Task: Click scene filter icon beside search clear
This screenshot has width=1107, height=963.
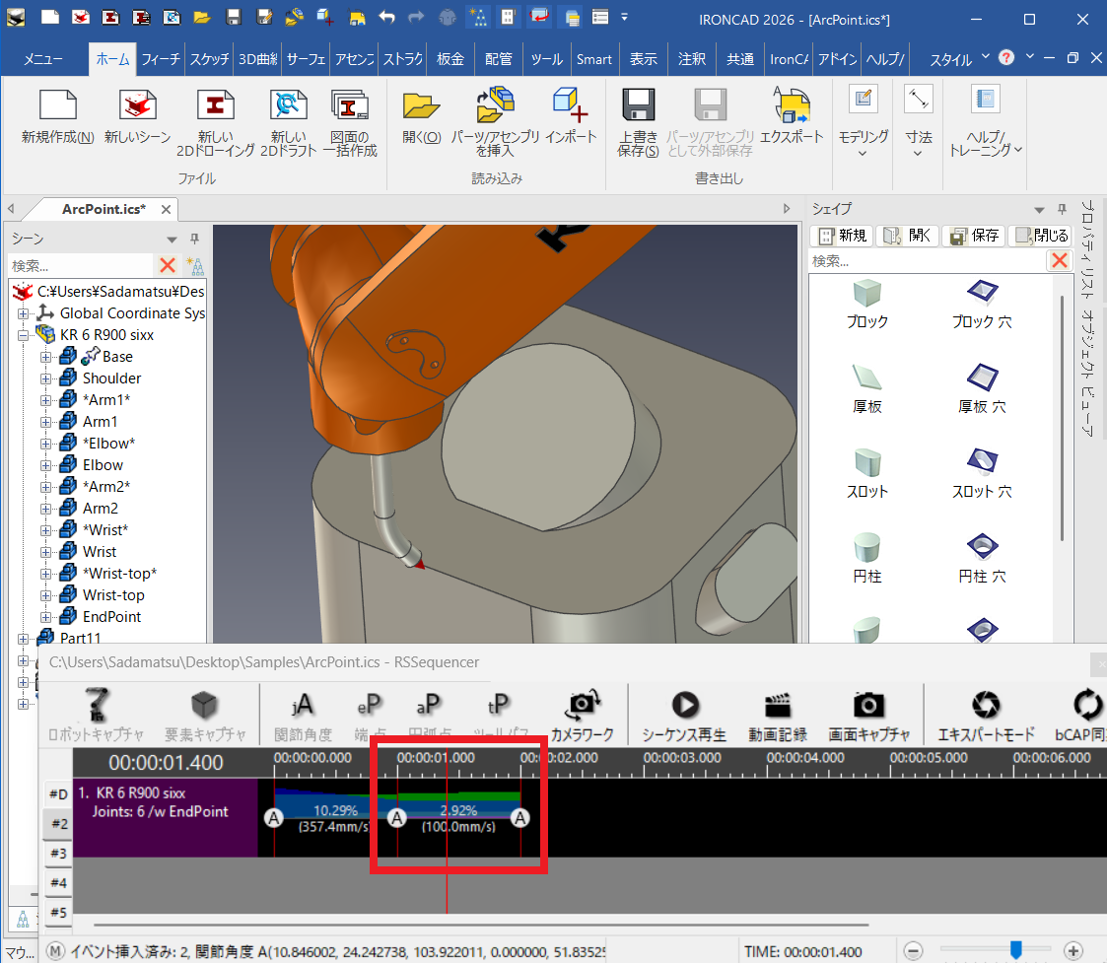Action: click(195, 266)
